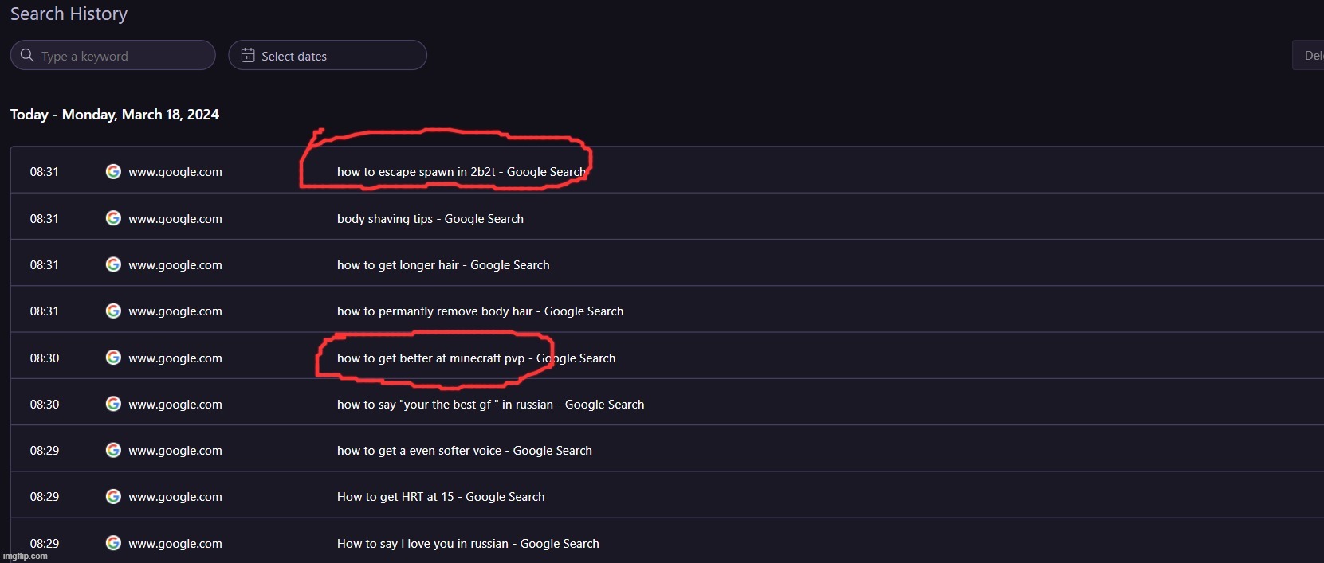Click www.google.com in 'I love you' row
The width and height of the screenshot is (1324, 563).
[x=175, y=543]
